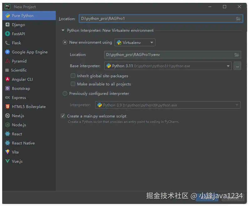Click the Angular CLI label

[22, 79]
